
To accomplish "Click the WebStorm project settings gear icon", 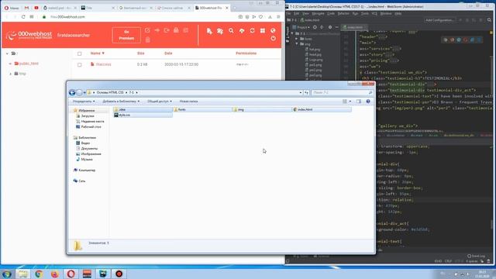I will pos(329,27).
